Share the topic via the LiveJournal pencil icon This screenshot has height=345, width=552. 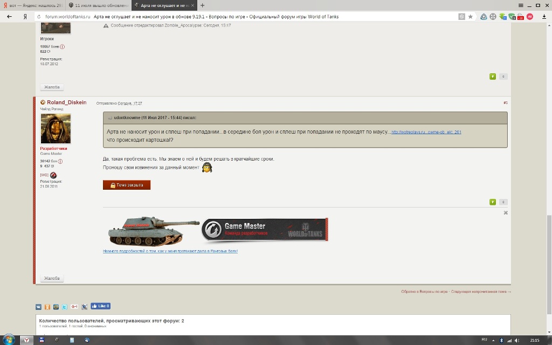pyautogui.click(x=85, y=307)
